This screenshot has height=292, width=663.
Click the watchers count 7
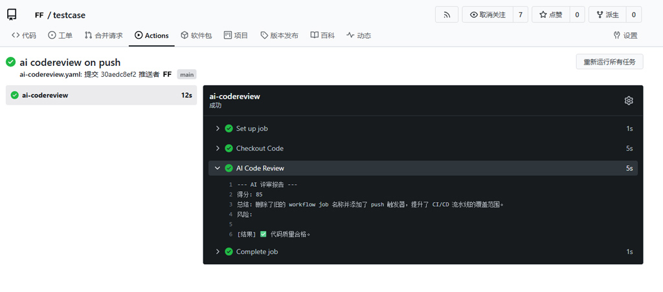(521, 15)
